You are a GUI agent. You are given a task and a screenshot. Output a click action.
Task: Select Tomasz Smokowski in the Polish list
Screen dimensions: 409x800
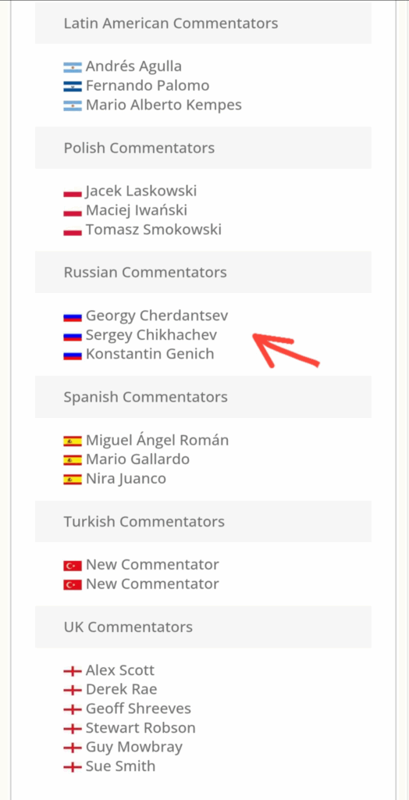[x=154, y=230]
